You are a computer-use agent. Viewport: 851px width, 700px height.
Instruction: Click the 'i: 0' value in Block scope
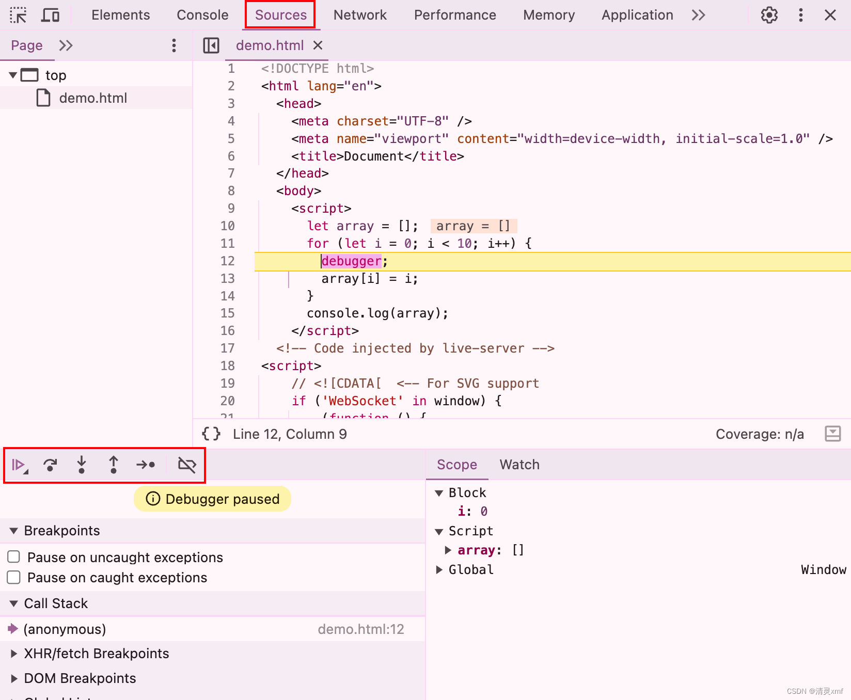point(472,512)
